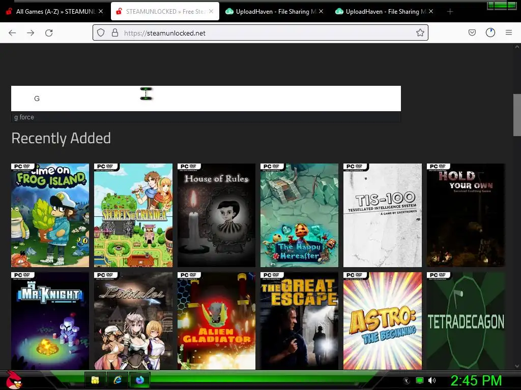Click the scrollbar down arrow
Image resolution: width=521 pixels, height=390 pixels.
point(517,366)
